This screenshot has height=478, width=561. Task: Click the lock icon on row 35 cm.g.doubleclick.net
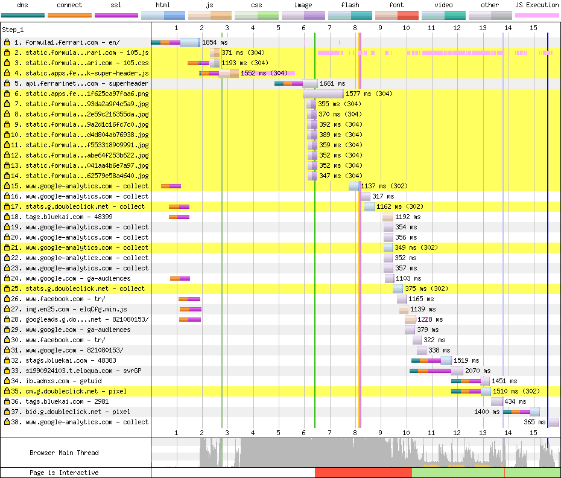[7, 391]
